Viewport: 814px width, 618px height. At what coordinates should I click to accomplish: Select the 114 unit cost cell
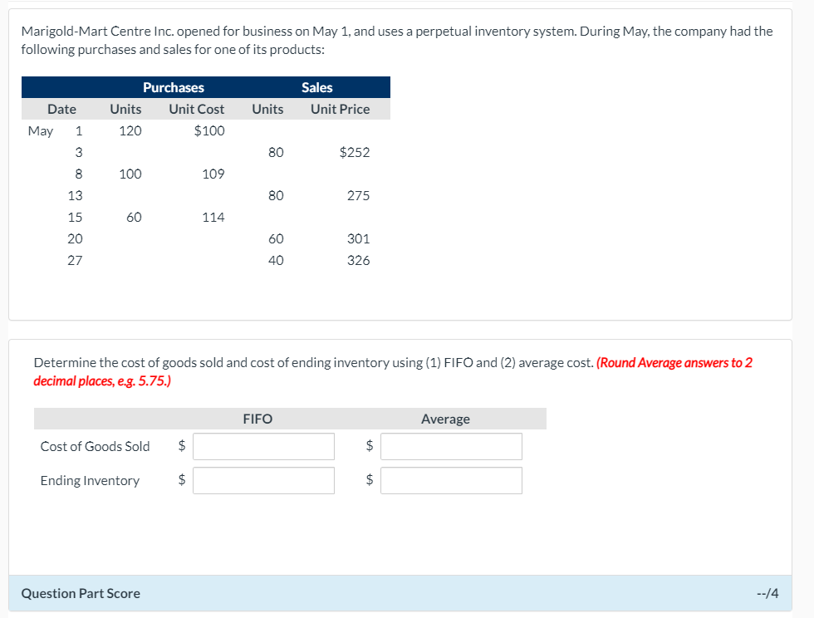(x=213, y=217)
